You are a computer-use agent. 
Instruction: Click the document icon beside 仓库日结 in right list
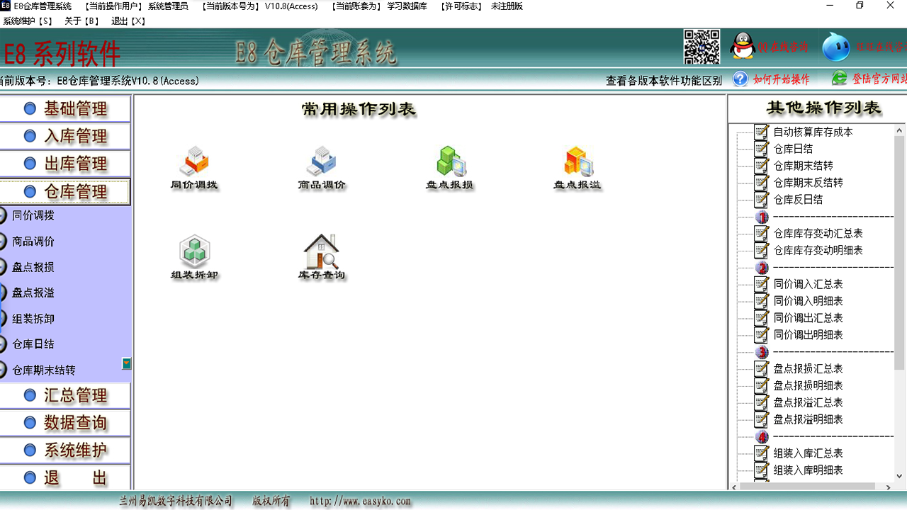(x=762, y=149)
